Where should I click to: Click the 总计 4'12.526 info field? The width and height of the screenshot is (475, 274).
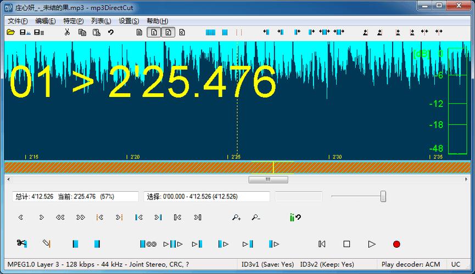(75, 197)
